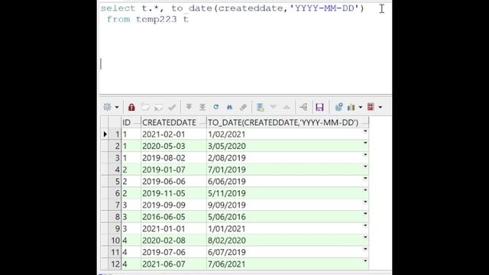This screenshot has height=275, width=489.
Task: Open date dropdown for 7/06/2021 cell
Action: tap(365, 261)
